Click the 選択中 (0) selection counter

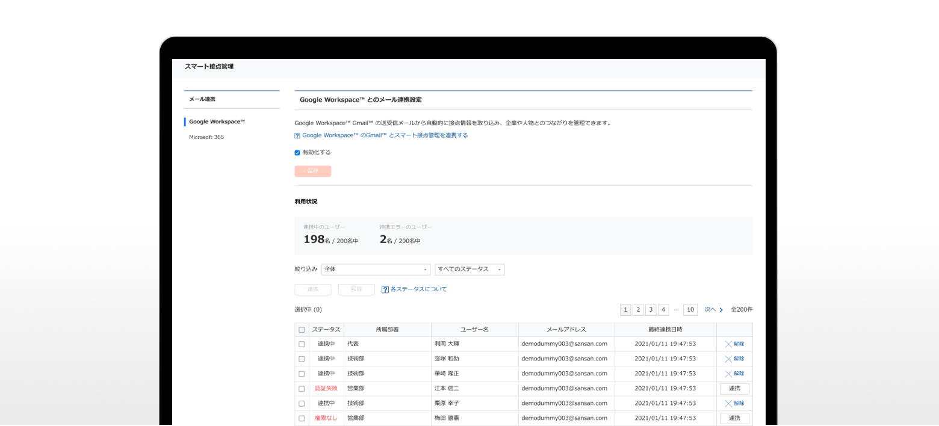pyautogui.click(x=308, y=310)
